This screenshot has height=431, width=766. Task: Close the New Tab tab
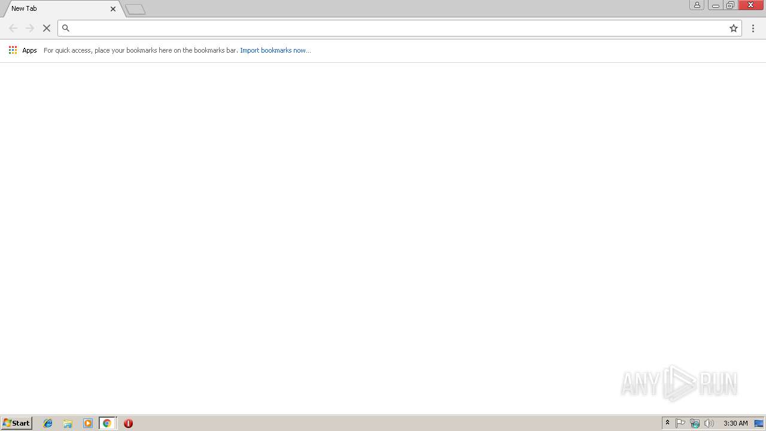tap(113, 9)
